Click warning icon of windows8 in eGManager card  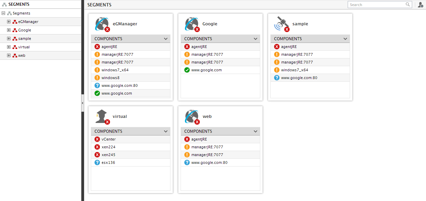coord(97,78)
